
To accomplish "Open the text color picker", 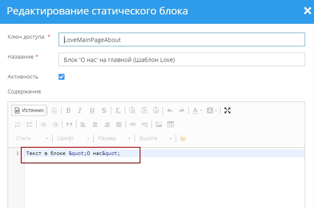I will pyautogui.click(x=196, y=110).
